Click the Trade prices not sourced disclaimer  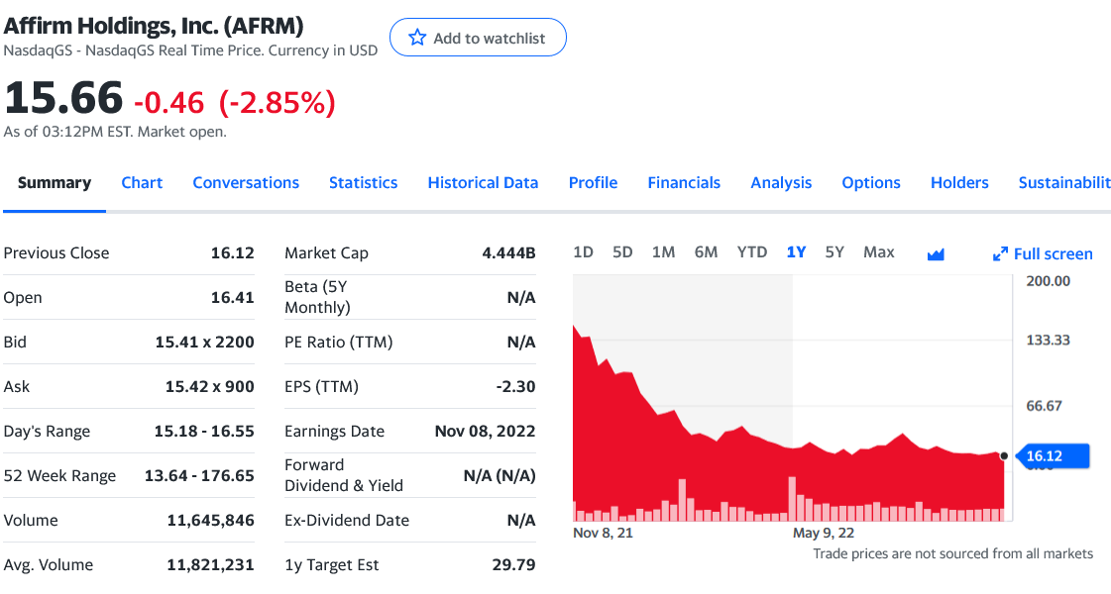point(953,553)
